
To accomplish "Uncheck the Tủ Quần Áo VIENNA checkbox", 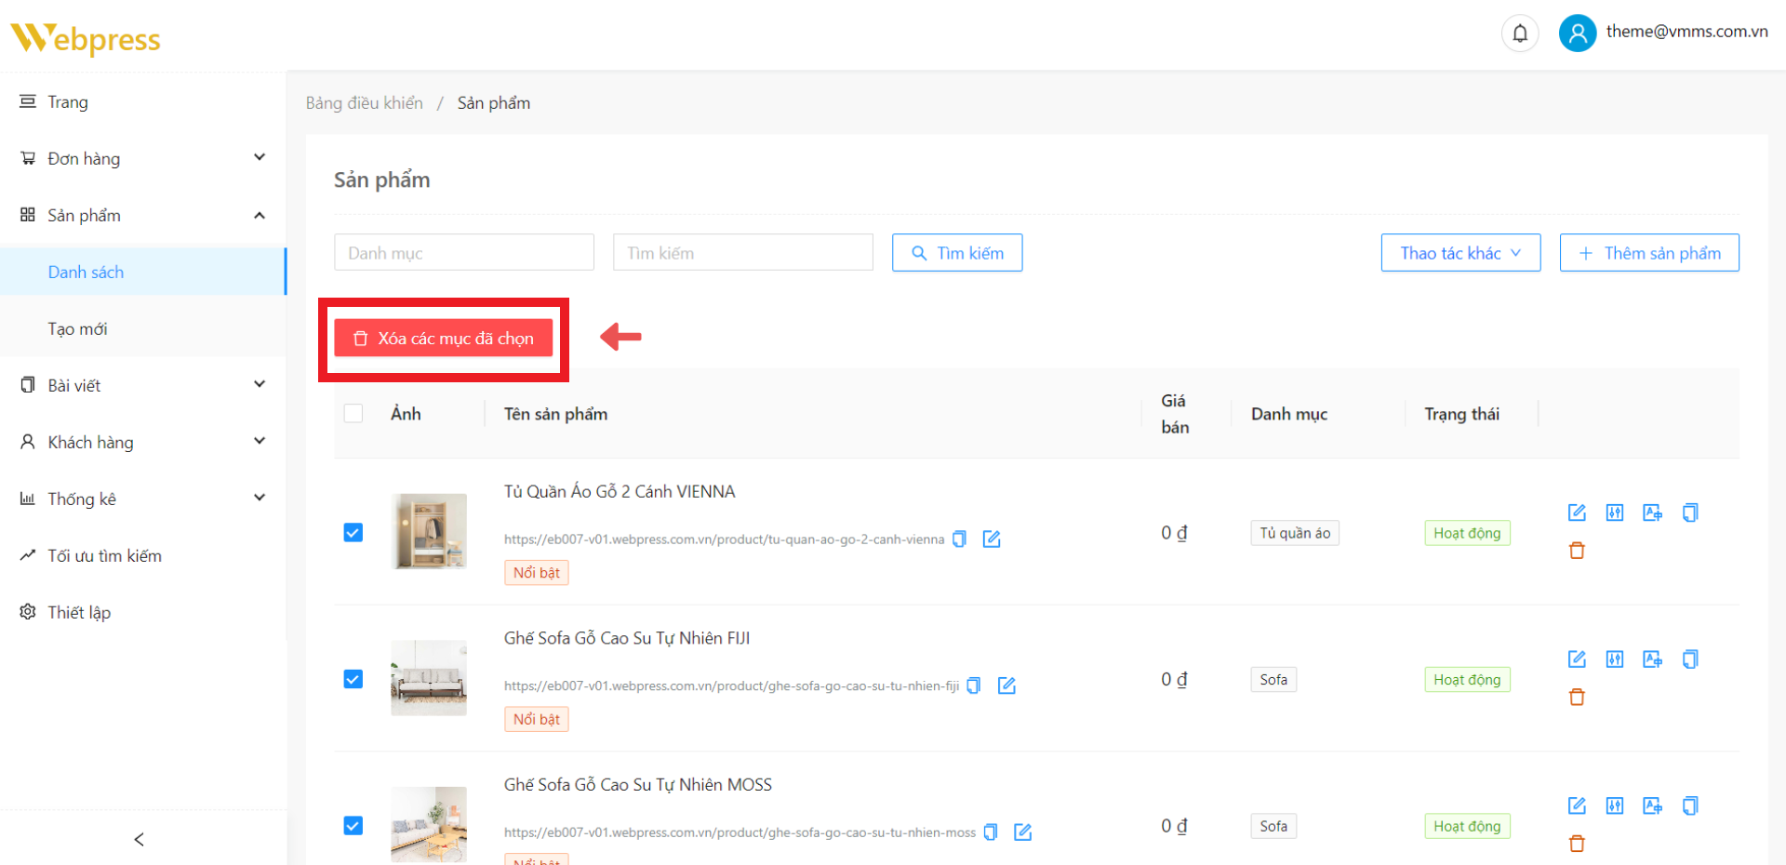I will pos(353,532).
